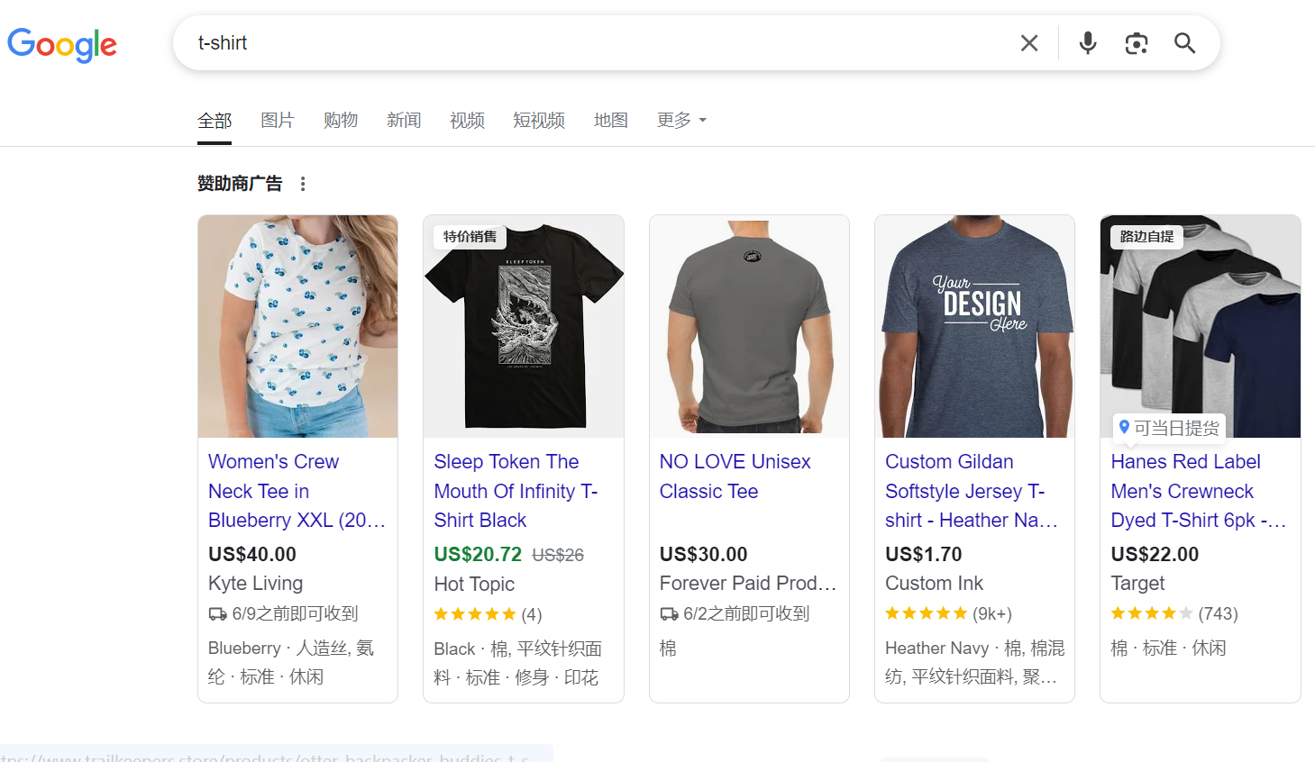Open the Hanes multi-pack shirts image
The width and height of the screenshot is (1315, 762).
pyautogui.click(x=1201, y=326)
